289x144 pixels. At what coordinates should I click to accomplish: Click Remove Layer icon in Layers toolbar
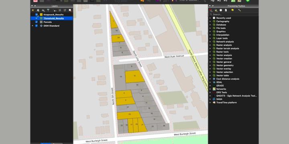(x=70, y=10)
